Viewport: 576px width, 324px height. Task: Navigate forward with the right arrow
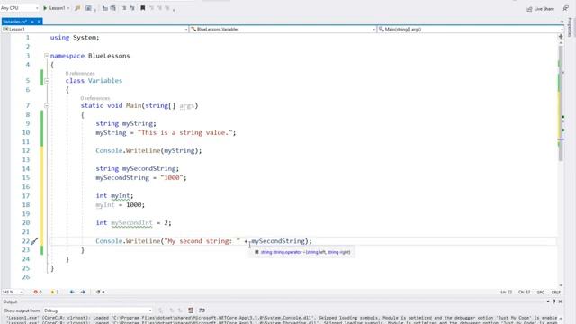pos(83,292)
